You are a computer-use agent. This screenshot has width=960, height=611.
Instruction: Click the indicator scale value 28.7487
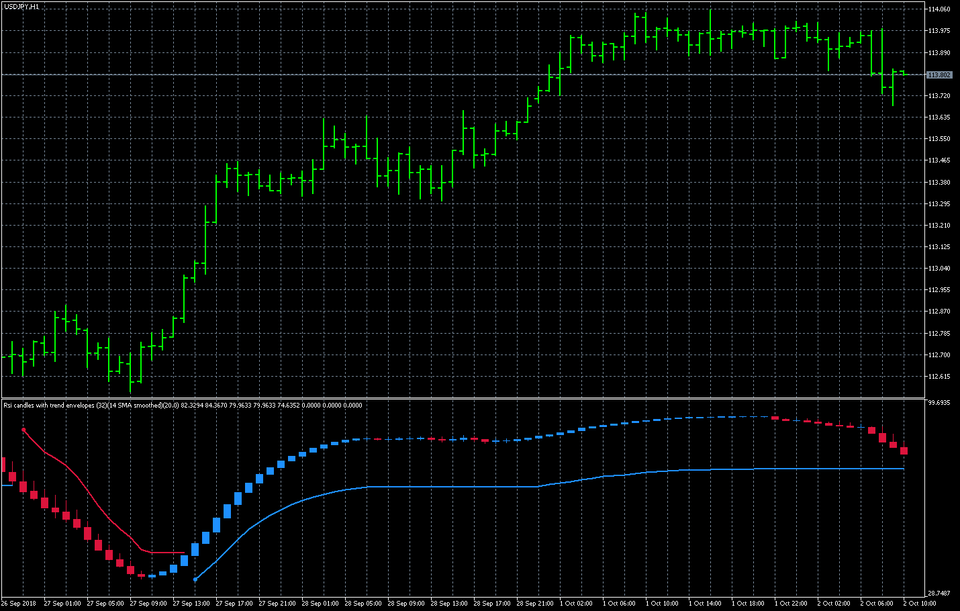tap(939, 594)
